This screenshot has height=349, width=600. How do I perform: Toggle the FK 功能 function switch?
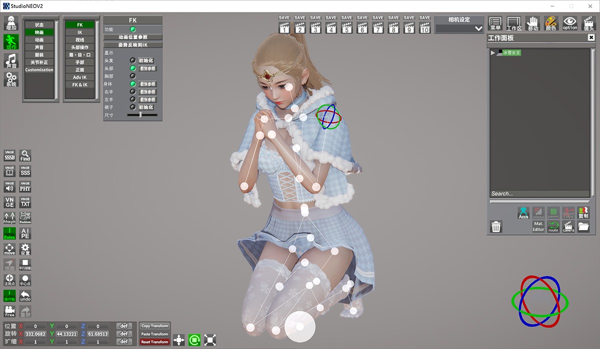point(133,29)
